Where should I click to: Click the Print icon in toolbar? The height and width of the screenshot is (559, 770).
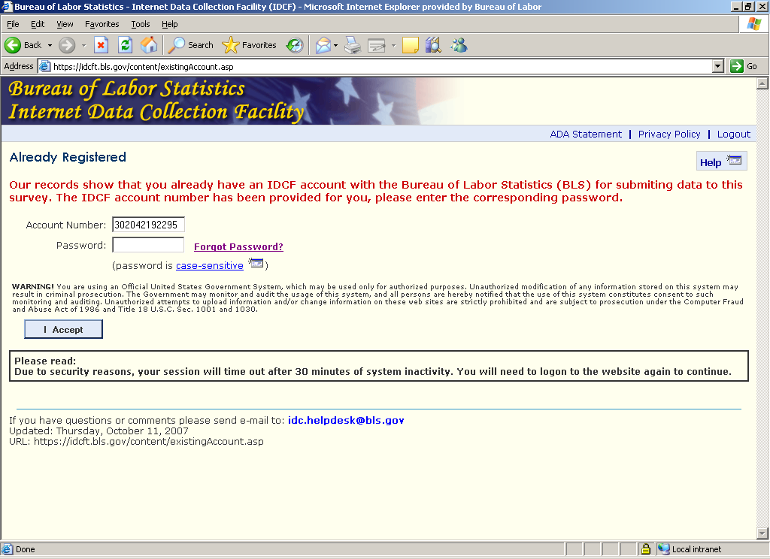[x=353, y=45]
